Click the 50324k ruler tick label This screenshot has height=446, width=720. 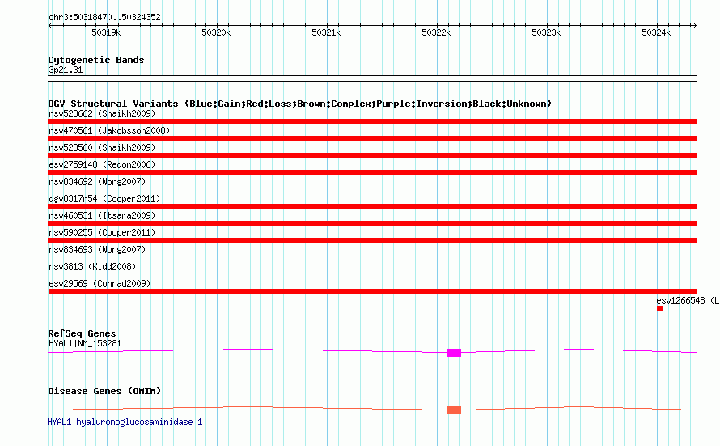[656, 32]
